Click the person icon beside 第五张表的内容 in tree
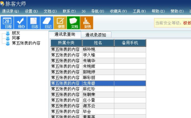The image size is (191, 118). (x=8, y=43)
